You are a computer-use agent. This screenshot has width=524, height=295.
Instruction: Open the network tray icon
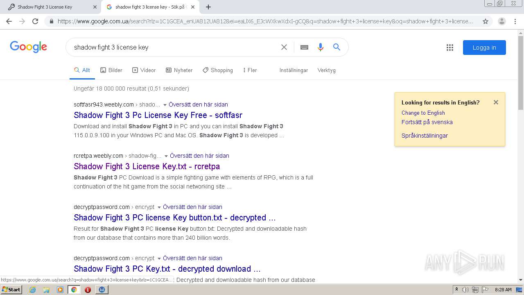coord(475,290)
